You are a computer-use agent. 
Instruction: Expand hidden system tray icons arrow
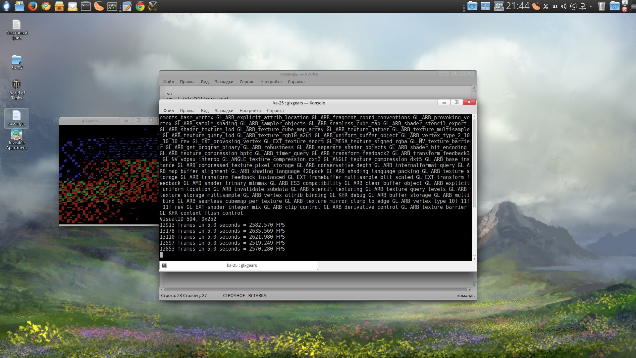pos(591,6)
